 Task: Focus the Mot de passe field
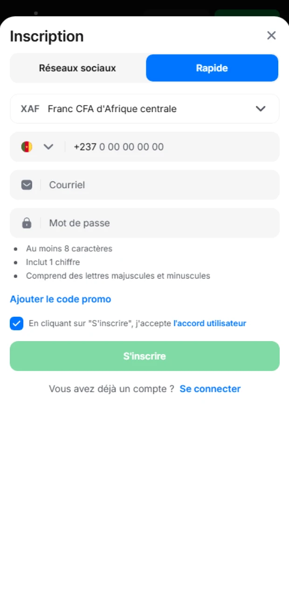pos(158,223)
